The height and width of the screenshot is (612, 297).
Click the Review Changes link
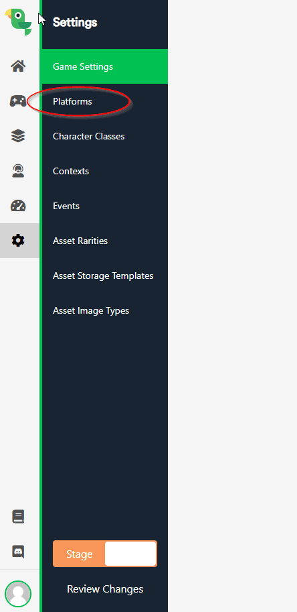coord(105,589)
